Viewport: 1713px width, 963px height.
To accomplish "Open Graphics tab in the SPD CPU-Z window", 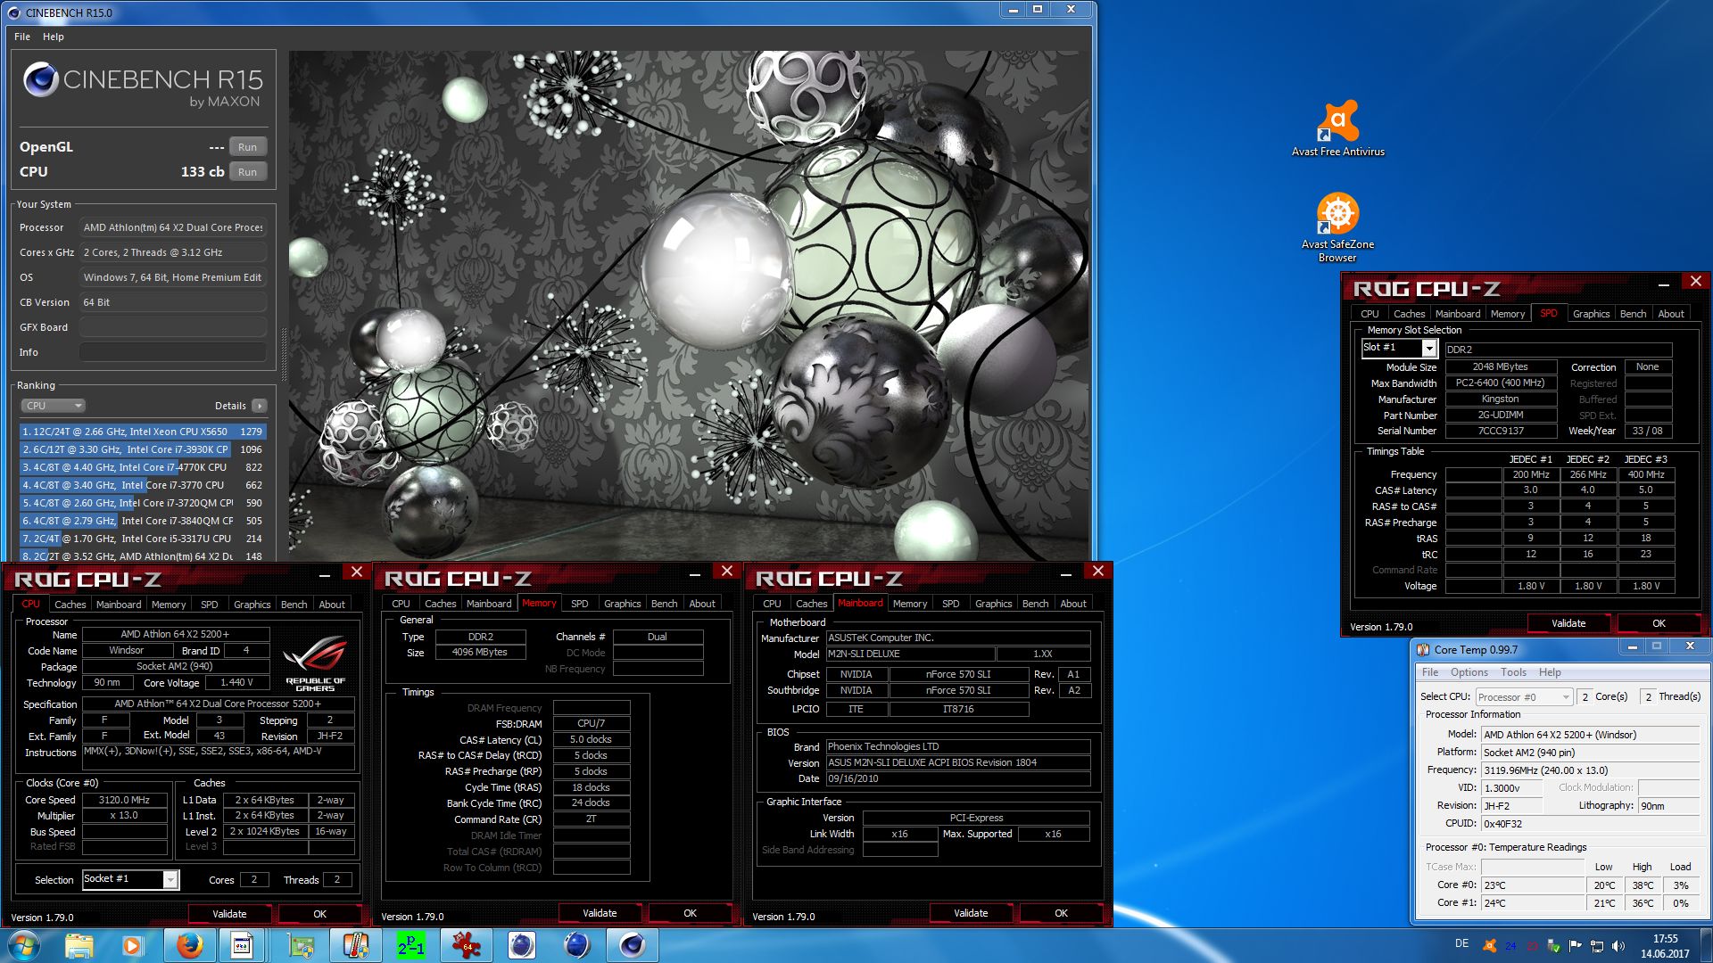I will [1591, 314].
